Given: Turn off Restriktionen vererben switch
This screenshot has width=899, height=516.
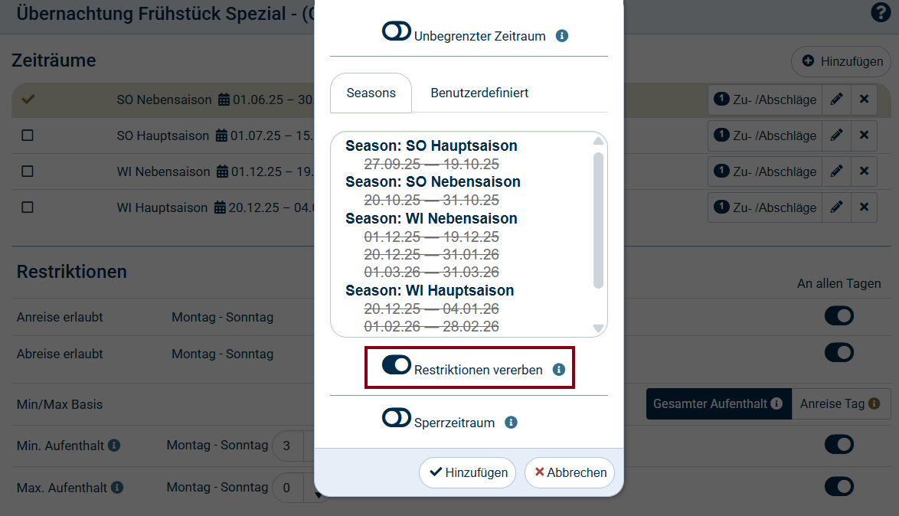Looking at the screenshot, I should pyautogui.click(x=397, y=365).
